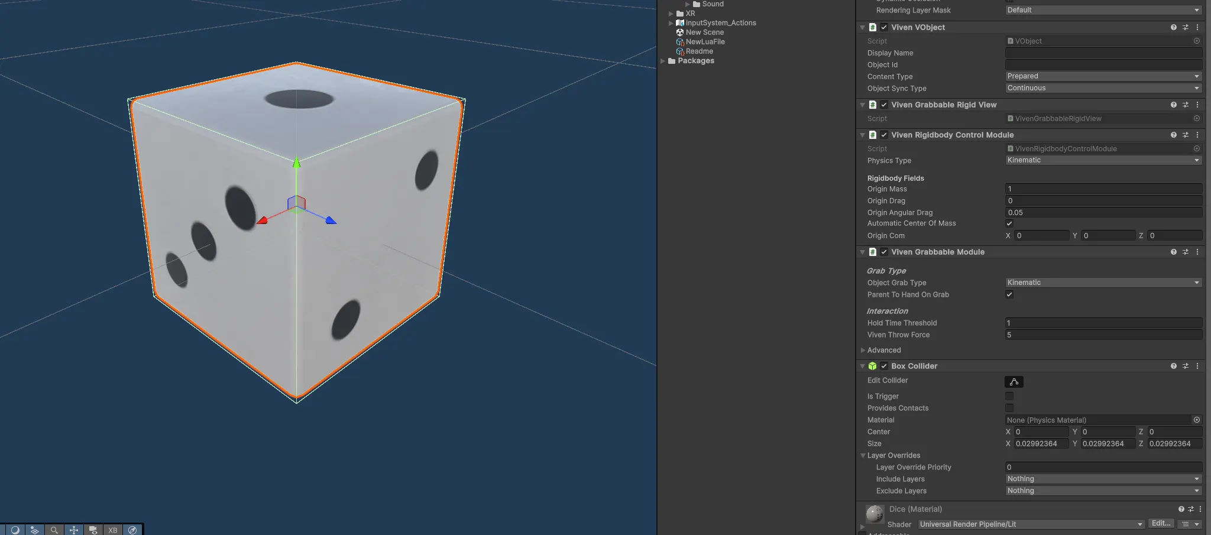Open more options for Viven Rigidbody Control Module
This screenshot has width=1211, height=535.
1197,135
